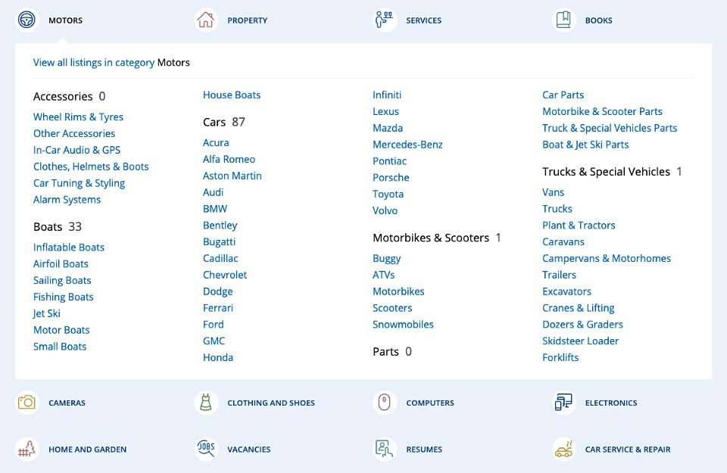The width and height of the screenshot is (727, 473).
Task: Open the CAMERAS category label
Action: tap(67, 403)
